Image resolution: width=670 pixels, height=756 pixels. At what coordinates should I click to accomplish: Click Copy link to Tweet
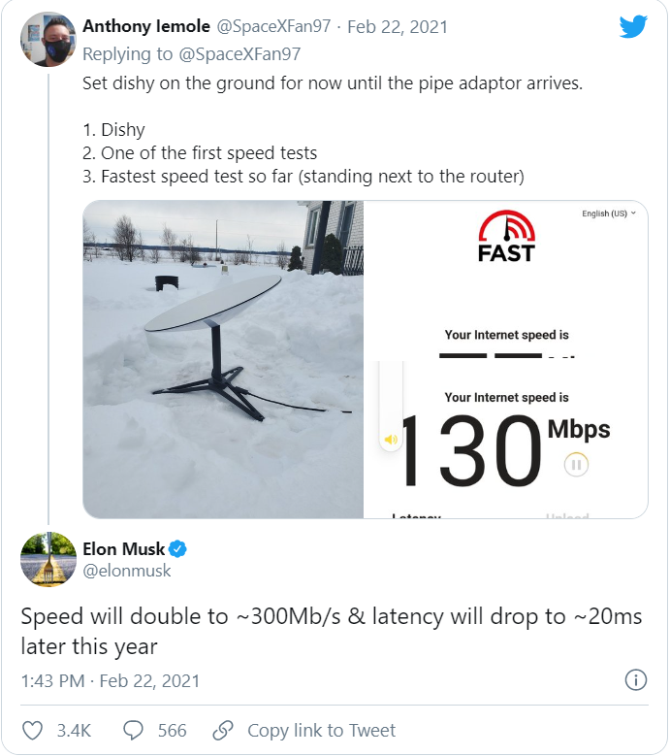pyautogui.click(x=321, y=730)
